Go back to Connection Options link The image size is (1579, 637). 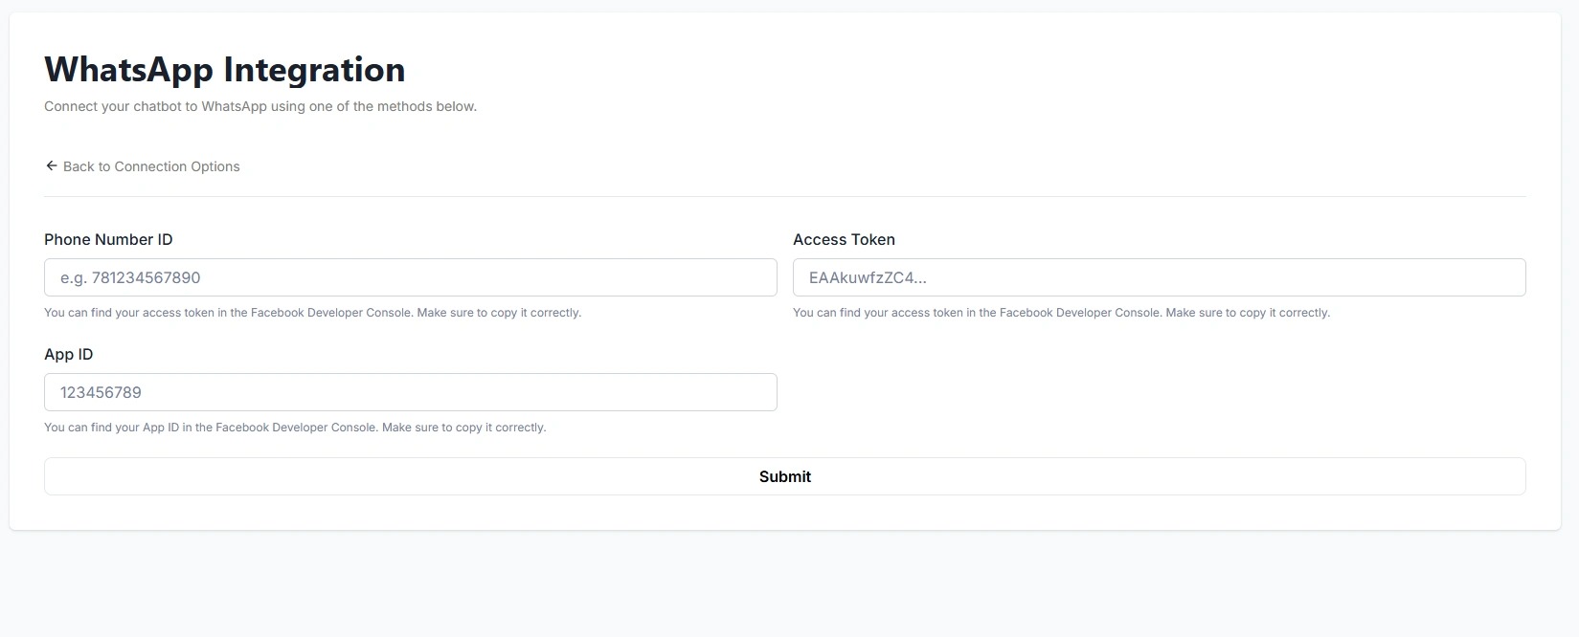point(151,166)
